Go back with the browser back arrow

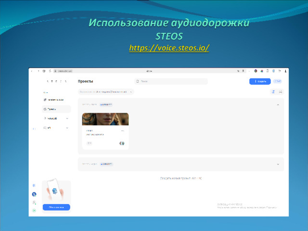point(32,71)
